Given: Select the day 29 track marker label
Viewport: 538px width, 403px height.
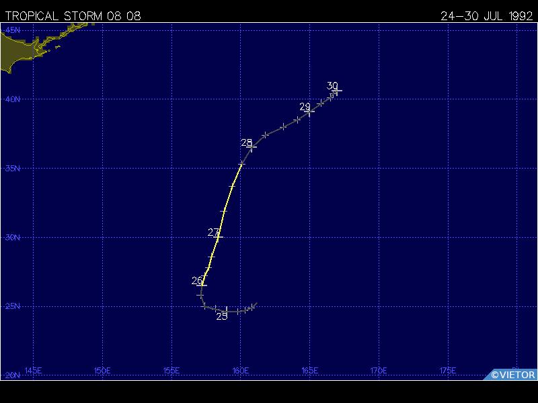Looking at the screenshot, I should point(305,107).
